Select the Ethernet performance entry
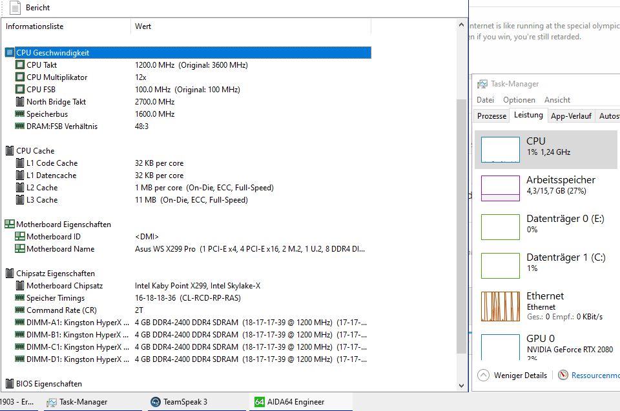620x411 pixels. click(x=546, y=306)
